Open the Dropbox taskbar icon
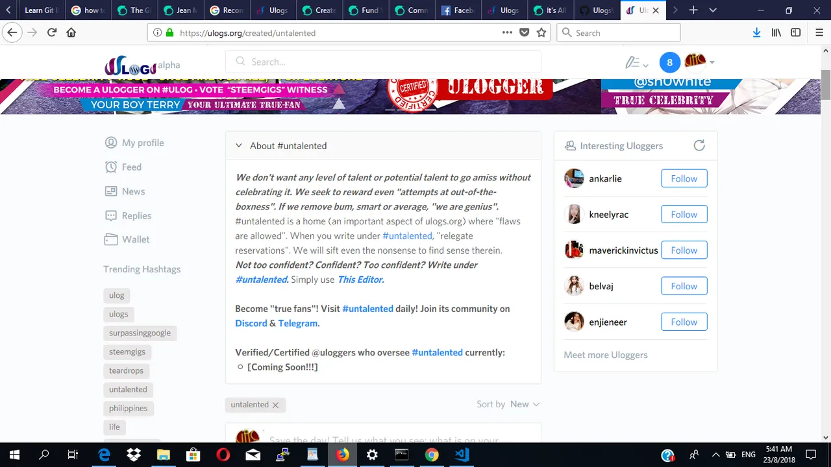The height and width of the screenshot is (467, 831). coord(133,455)
